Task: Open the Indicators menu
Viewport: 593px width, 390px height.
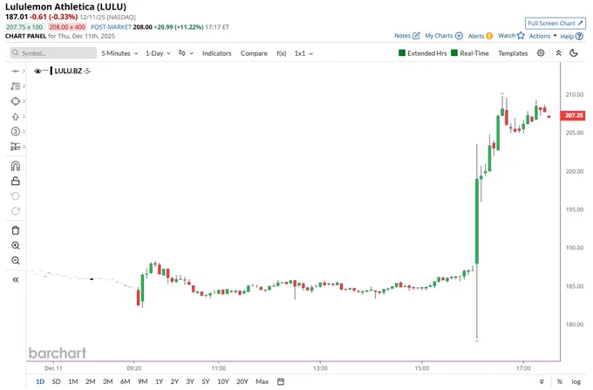Action: (x=216, y=53)
